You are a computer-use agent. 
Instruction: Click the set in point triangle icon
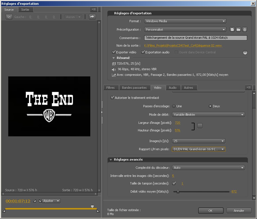click(35, 201)
